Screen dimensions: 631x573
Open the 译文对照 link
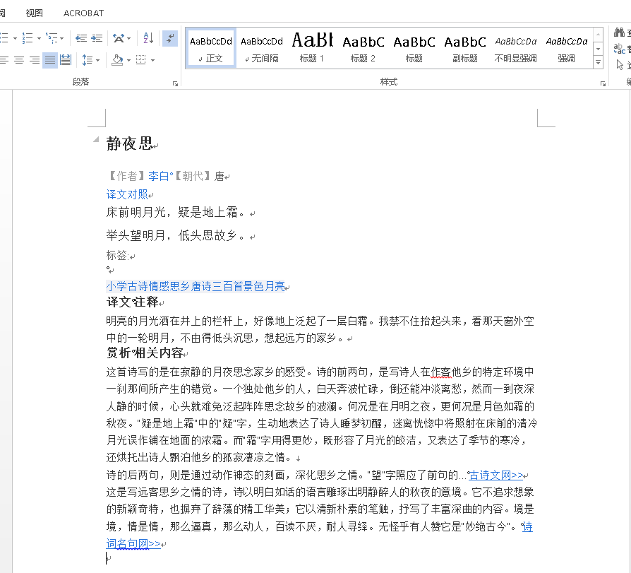tap(127, 194)
